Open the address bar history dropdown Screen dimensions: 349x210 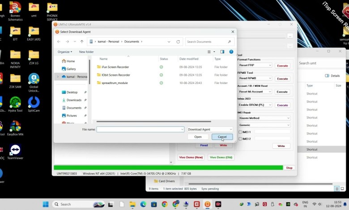tap(169, 42)
